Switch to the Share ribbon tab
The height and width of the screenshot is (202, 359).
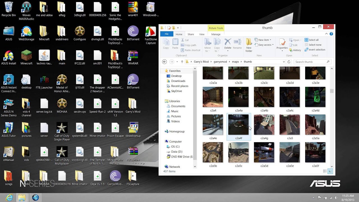pos(191,34)
